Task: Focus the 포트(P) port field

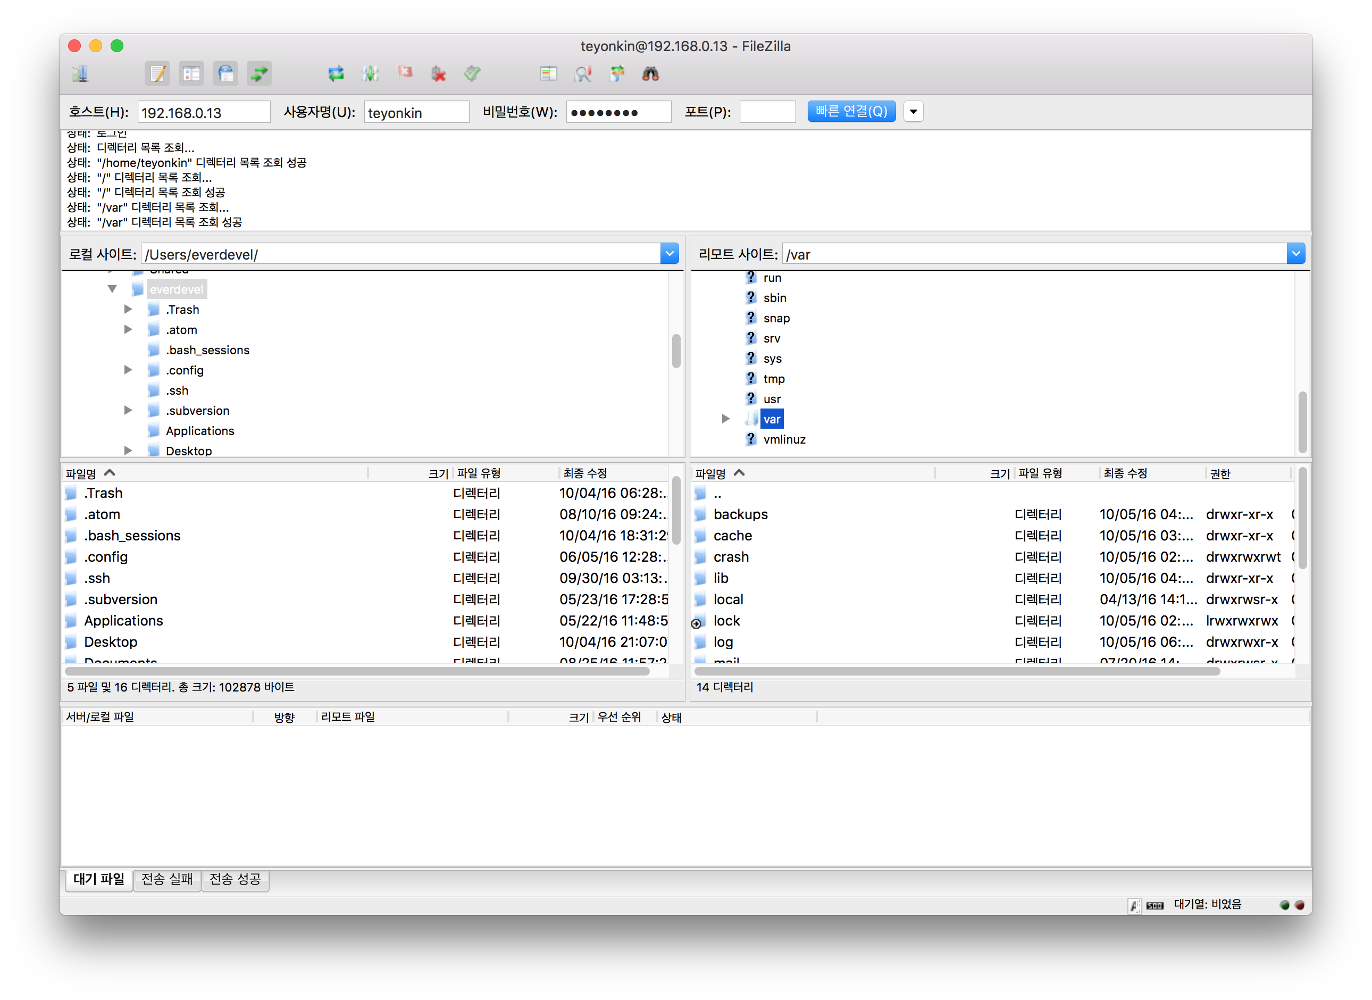Action: click(x=767, y=113)
